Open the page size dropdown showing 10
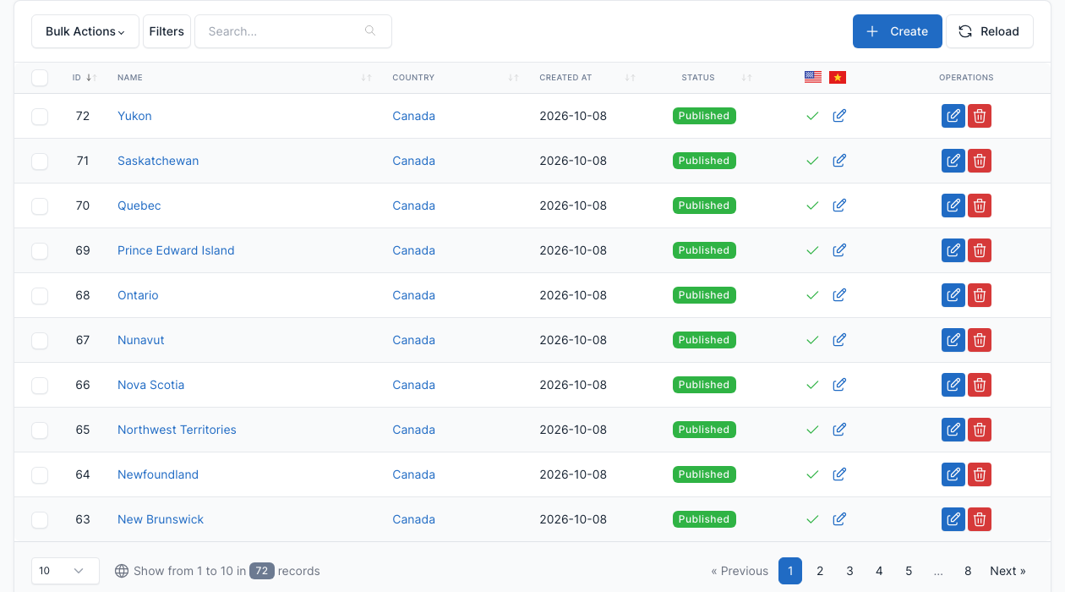 click(x=65, y=571)
